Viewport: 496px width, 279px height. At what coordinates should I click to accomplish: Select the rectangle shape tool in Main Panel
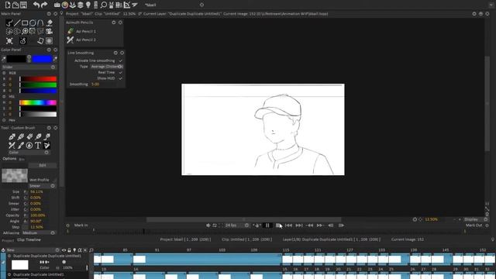click(x=25, y=22)
